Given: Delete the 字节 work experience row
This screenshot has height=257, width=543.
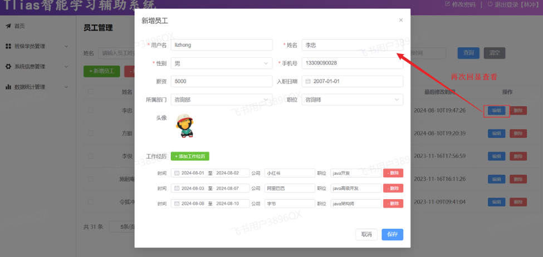Looking at the screenshot, I should (x=393, y=204).
